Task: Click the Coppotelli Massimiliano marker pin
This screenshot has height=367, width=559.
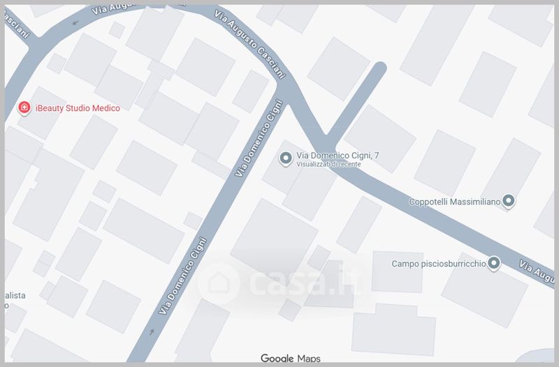Action: [509, 201]
